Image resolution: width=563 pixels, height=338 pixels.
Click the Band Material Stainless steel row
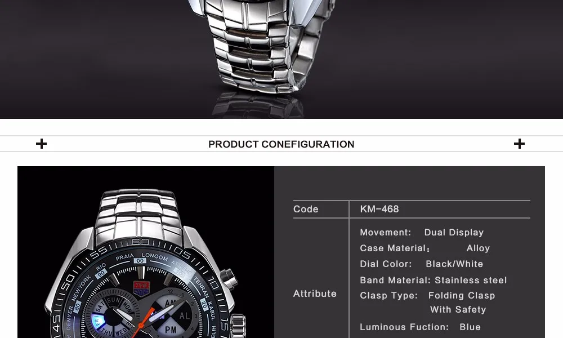click(x=434, y=280)
